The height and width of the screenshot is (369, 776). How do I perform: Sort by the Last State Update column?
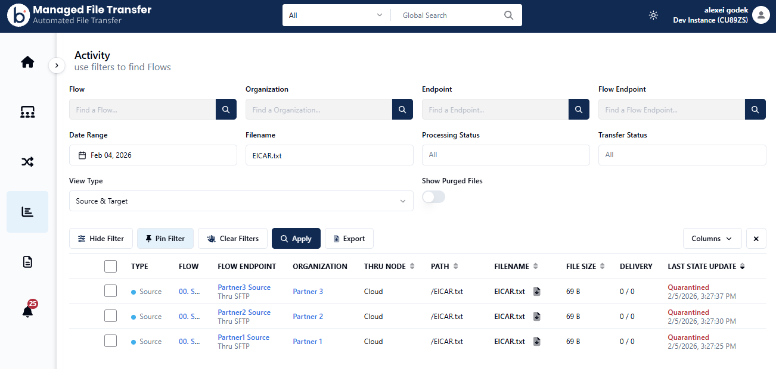[706, 267]
